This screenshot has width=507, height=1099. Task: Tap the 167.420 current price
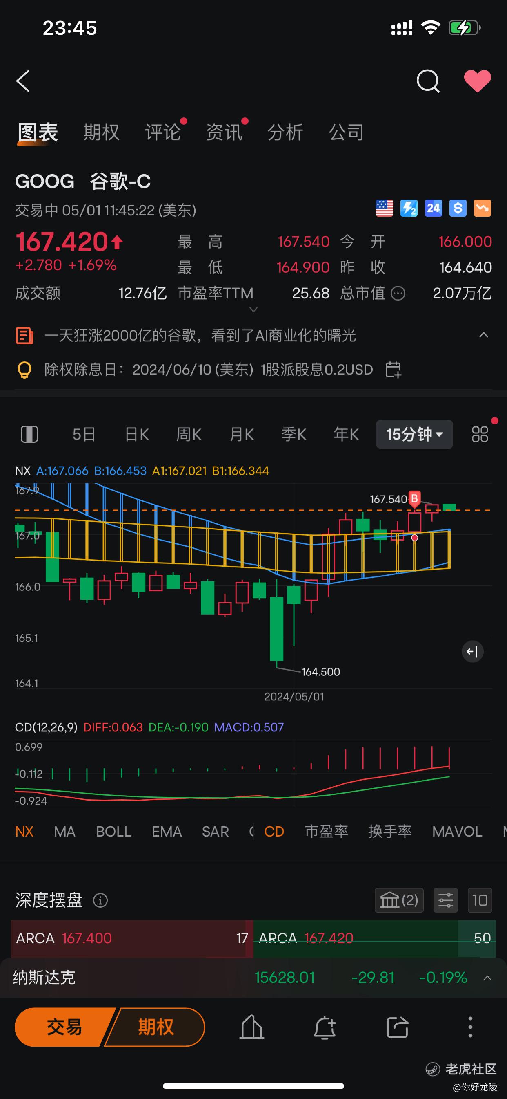[x=62, y=242]
